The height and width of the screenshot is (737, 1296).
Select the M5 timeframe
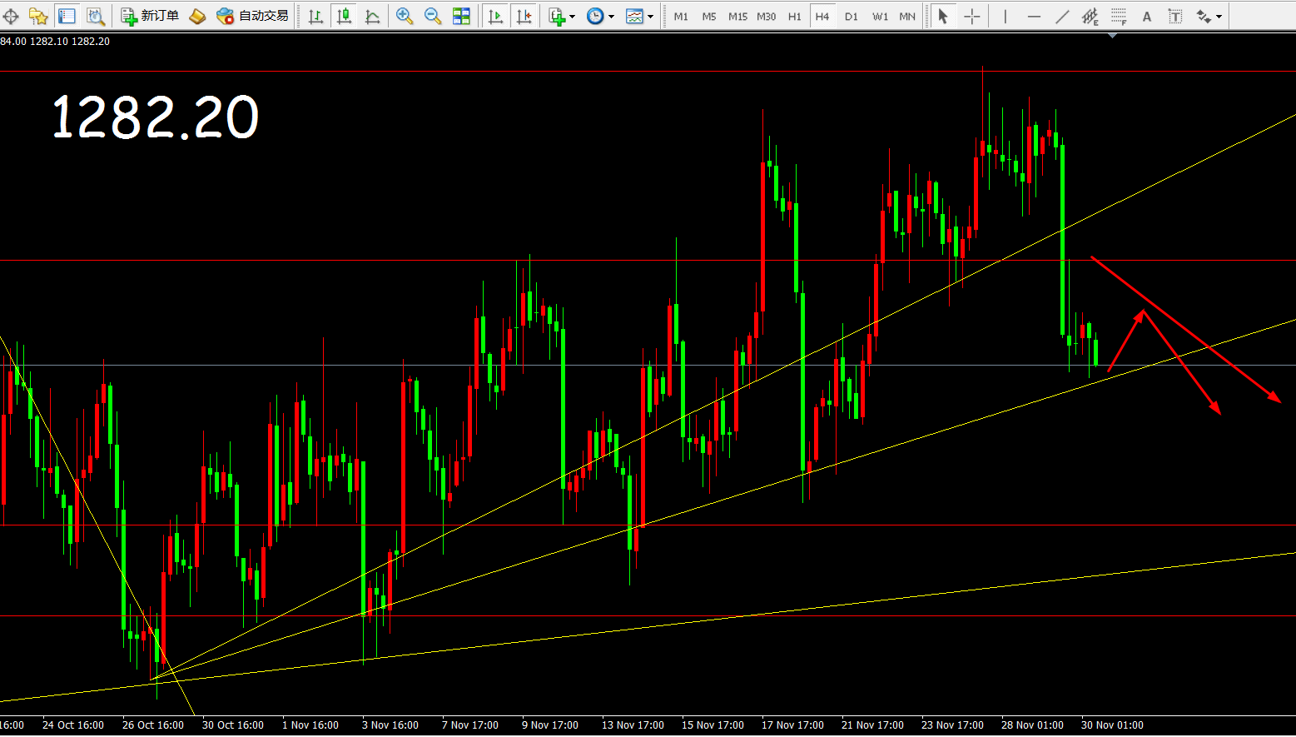709,16
